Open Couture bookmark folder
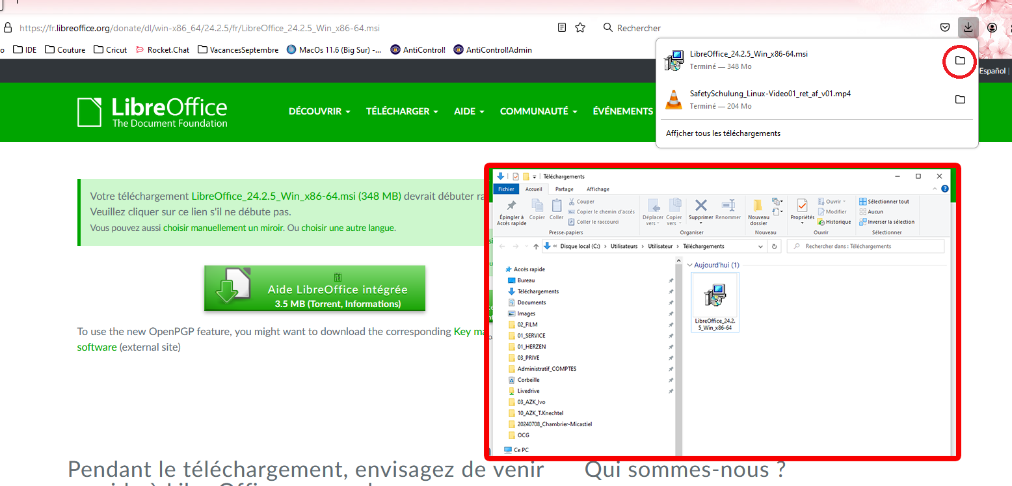 pyautogui.click(x=65, y=49)
